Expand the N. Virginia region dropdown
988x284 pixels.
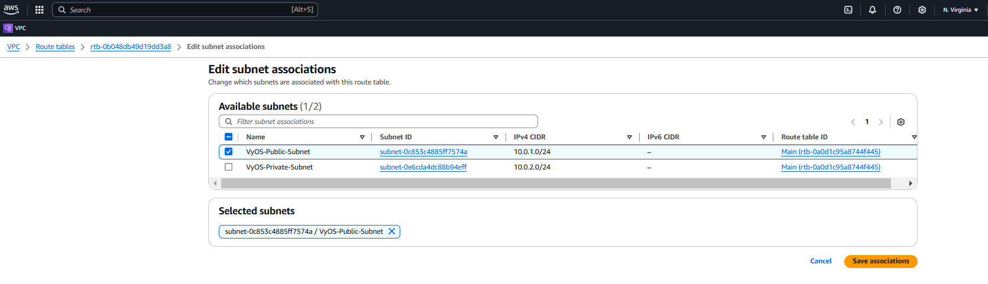(960, 10)
